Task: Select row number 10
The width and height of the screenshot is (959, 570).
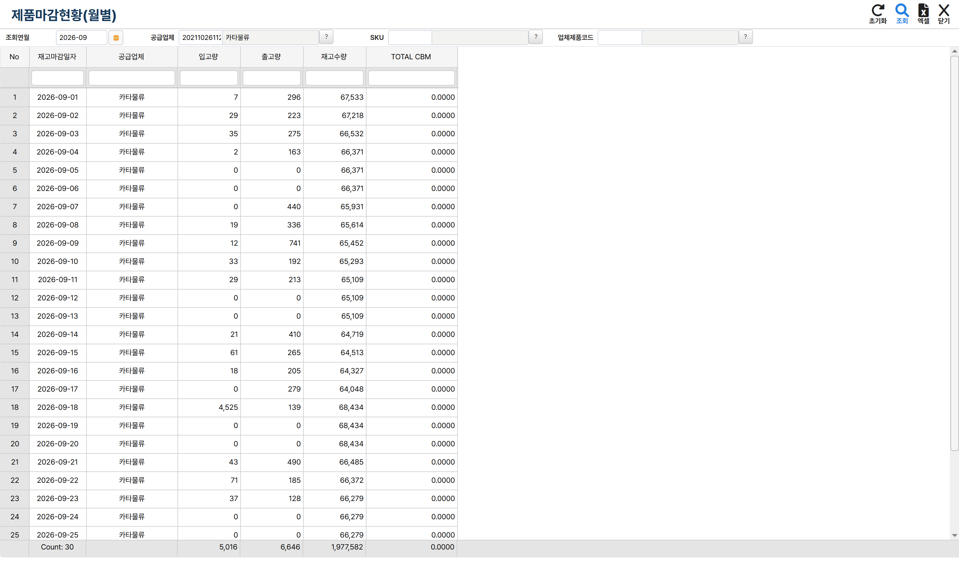Action: [x=15, y=262]
